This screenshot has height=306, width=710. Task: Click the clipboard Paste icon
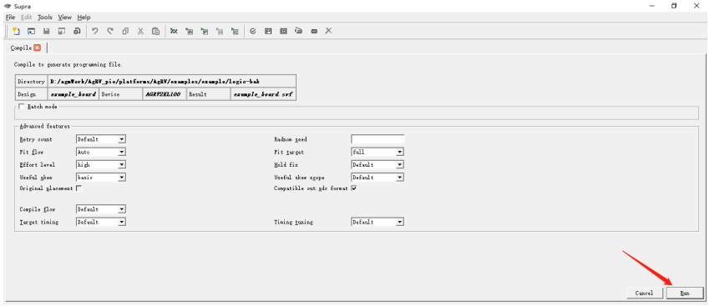[x=155, y=31]
